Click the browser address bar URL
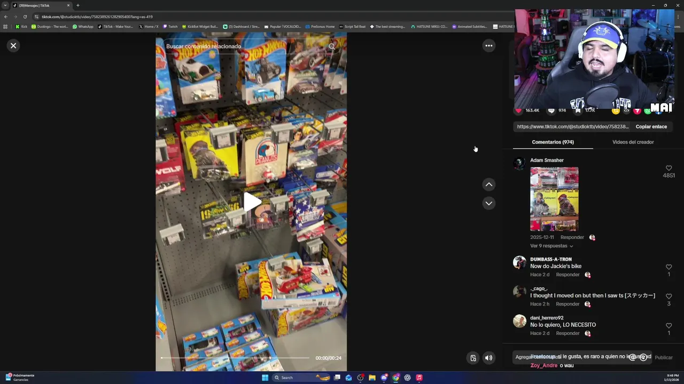Viewport: 684px width, 384px height. point(97,17)
